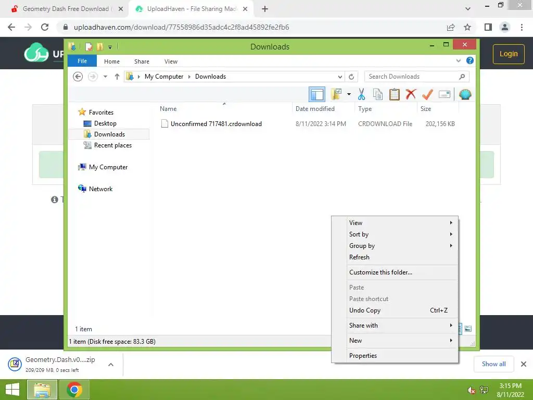Viewport: 533px width, 400px height.
Task: Switch to large icons view button
Action: click(x=468, y=329)
